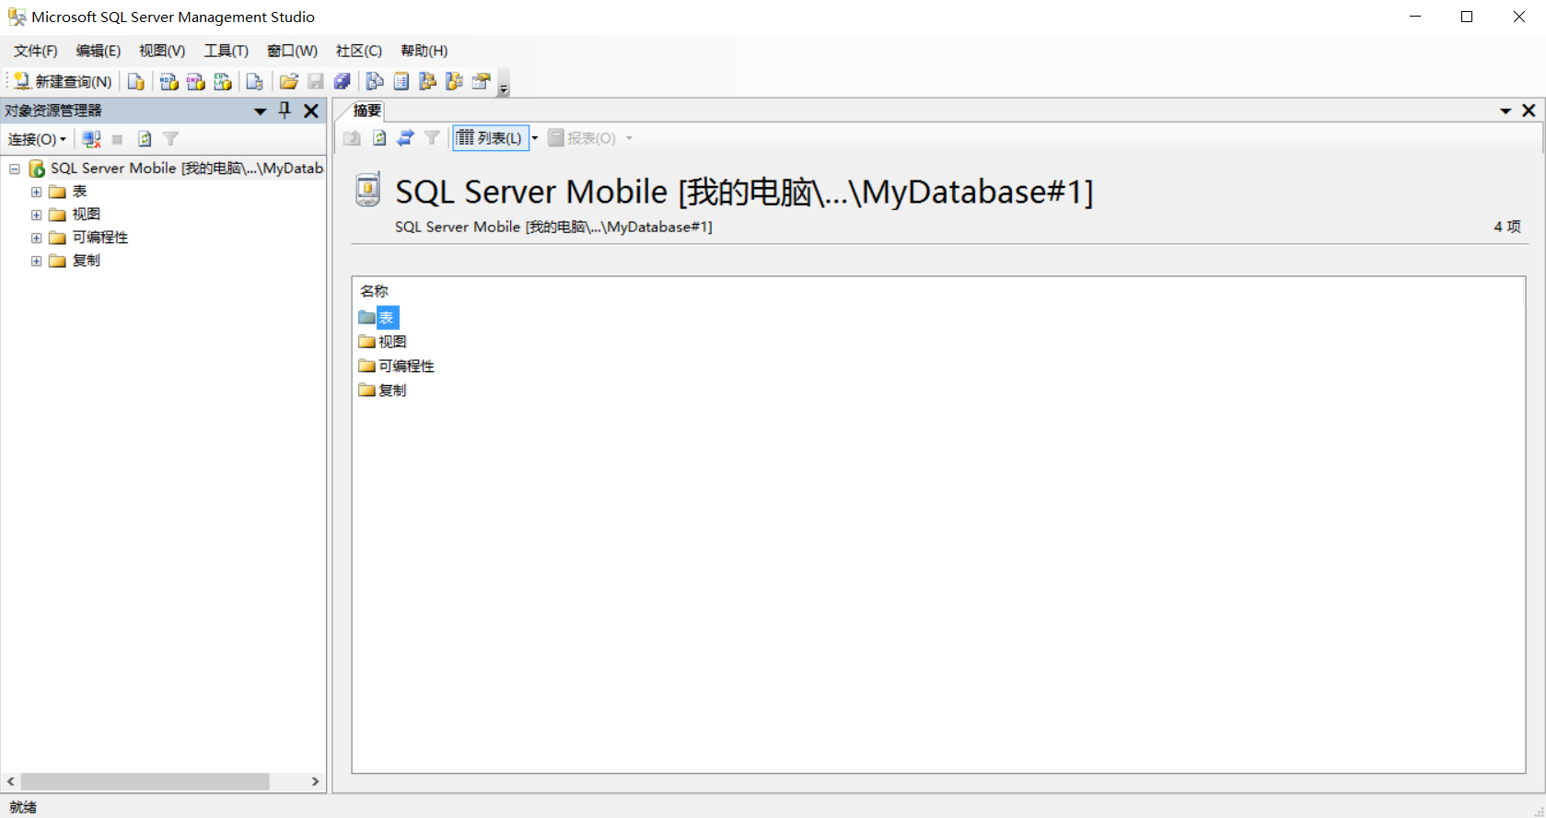This screenshot has width=1546, height=818.
Task: Close the 对象资源管理器 panel
Action: [311, 111]
